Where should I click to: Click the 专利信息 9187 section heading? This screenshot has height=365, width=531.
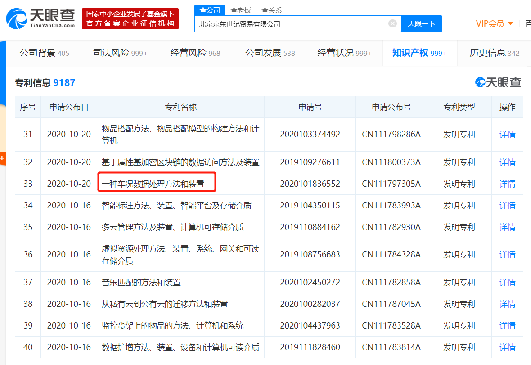pyautogui.click(x=45, y=83)
